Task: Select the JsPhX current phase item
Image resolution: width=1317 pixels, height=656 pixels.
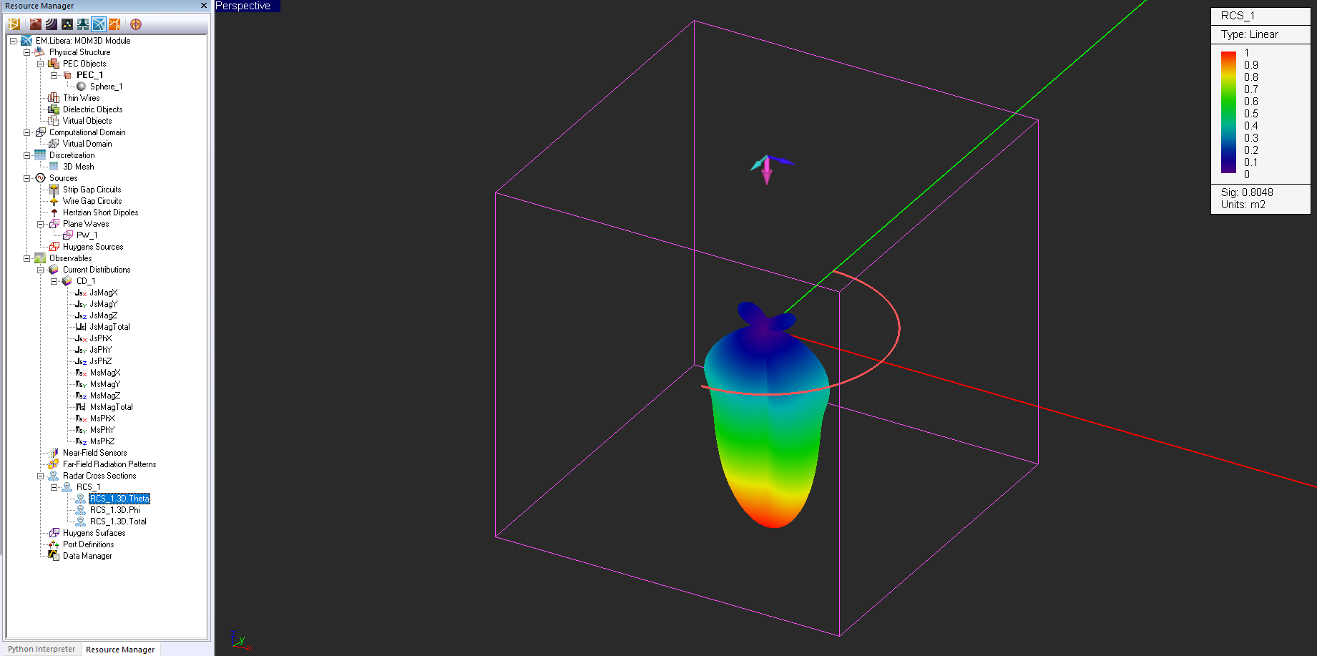Action: tap(101, 338)
